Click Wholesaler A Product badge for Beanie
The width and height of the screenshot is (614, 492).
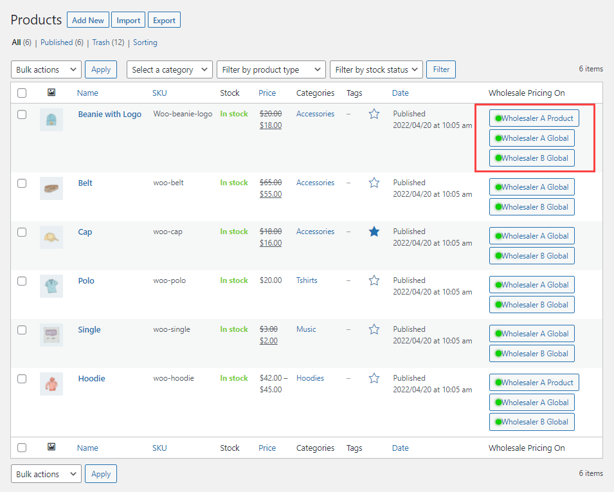[x=534, y=118]
